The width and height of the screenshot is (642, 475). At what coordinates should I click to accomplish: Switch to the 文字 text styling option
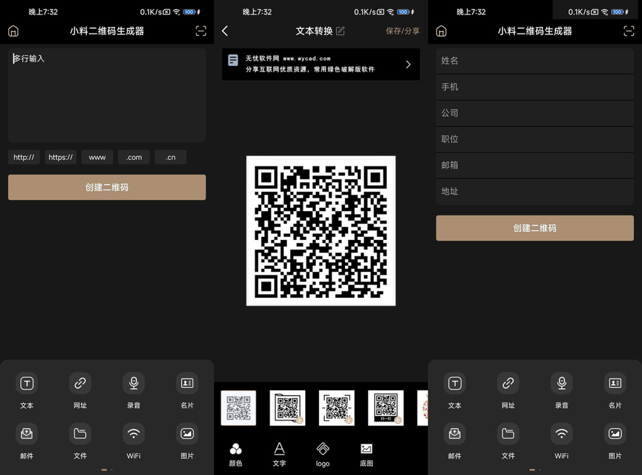coord(279,453)
